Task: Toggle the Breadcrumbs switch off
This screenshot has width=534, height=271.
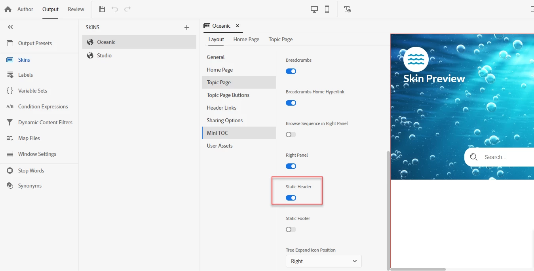Action: (291, 71)
